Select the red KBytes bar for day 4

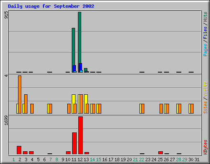tap(31, 153)
